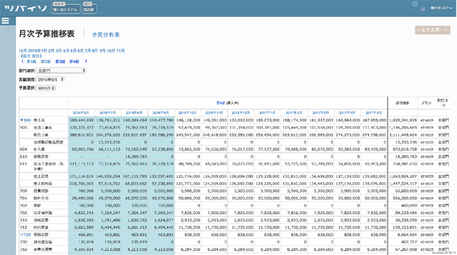This screenshot has height=255, width=457.
Task: Click row code 712
Action: (24, 228)
